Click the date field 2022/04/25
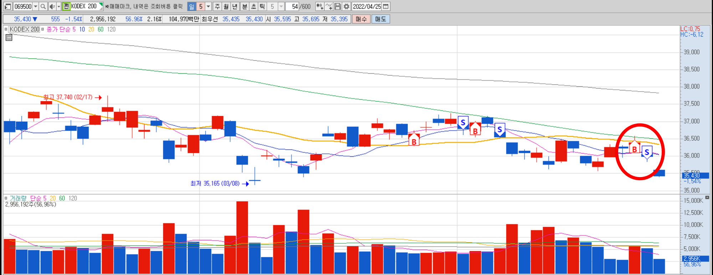713x275 pixels. point(367,6)
